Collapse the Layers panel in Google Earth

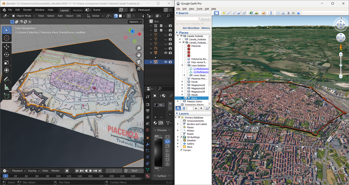(x=177, y=114)
